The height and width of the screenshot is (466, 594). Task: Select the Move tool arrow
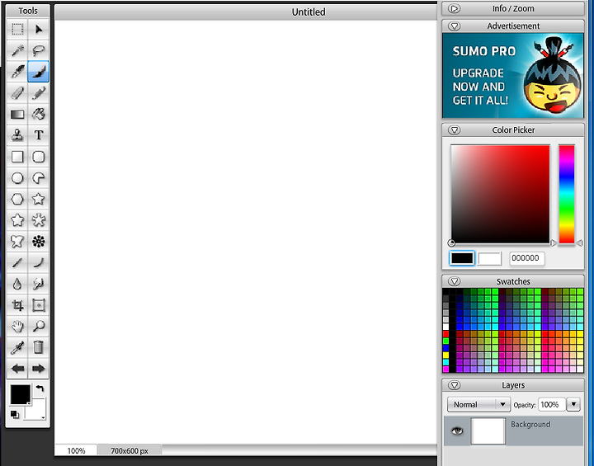tap(38, 29)
